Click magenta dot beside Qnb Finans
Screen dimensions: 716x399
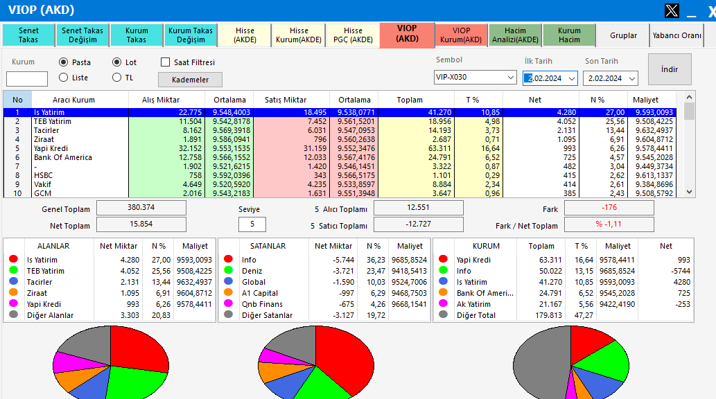coord(228,303)
